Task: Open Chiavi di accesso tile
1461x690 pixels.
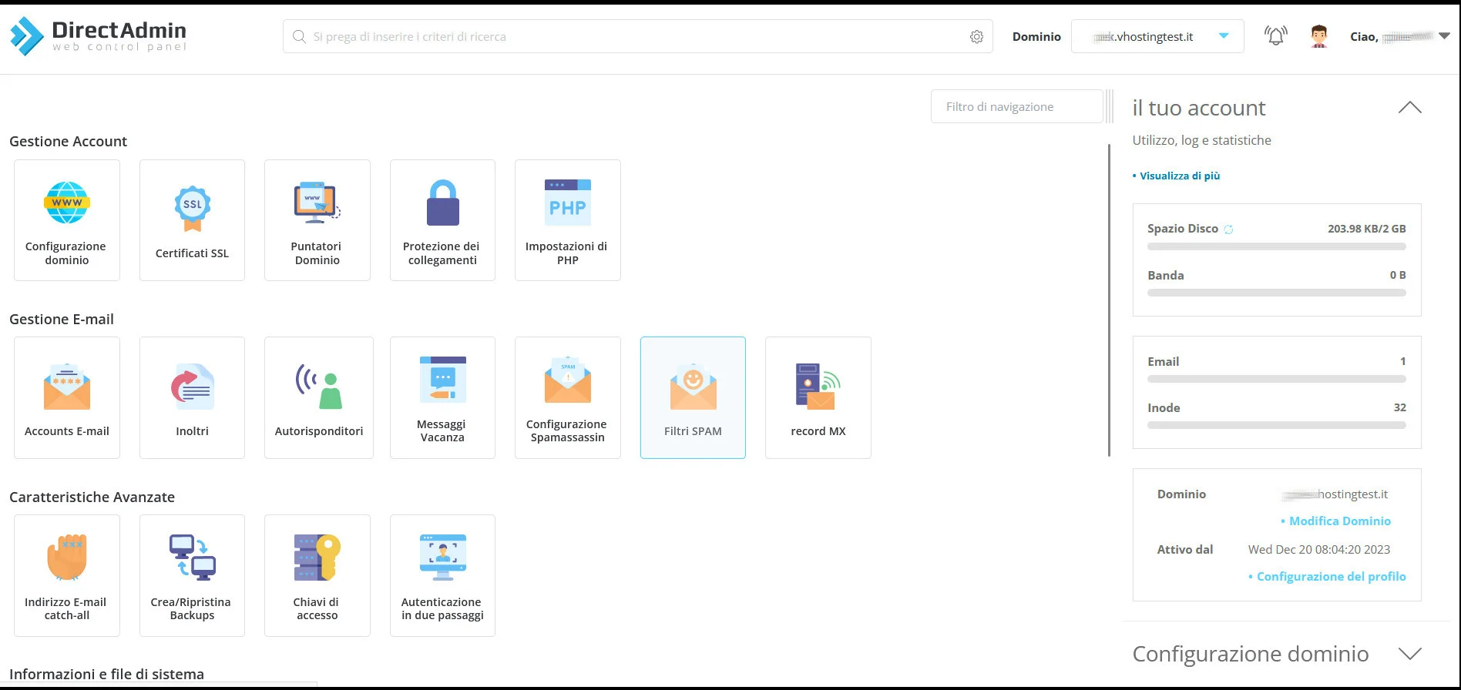Action: tap(317, 575)
